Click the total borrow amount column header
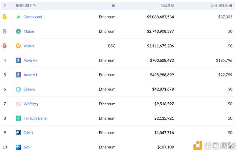The width and height of the screenshot is (240, 154). [x=167, y=6]
